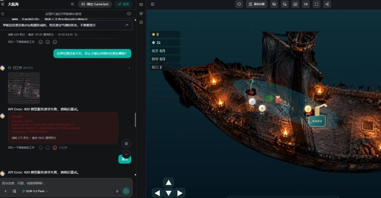Select the selected red frowning rating face
The height and width of the screenshot is (198, 381).
[x=55, y=148]
